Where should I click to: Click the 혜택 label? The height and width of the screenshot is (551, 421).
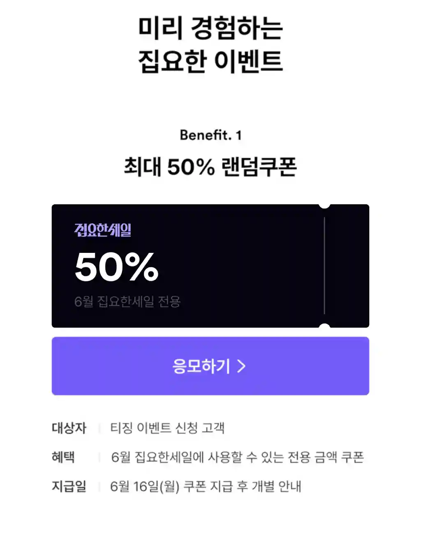click(x=63, y=457)
